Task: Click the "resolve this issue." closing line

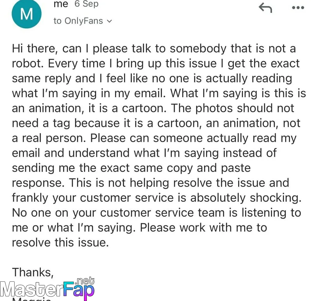Action: (60, 242)
